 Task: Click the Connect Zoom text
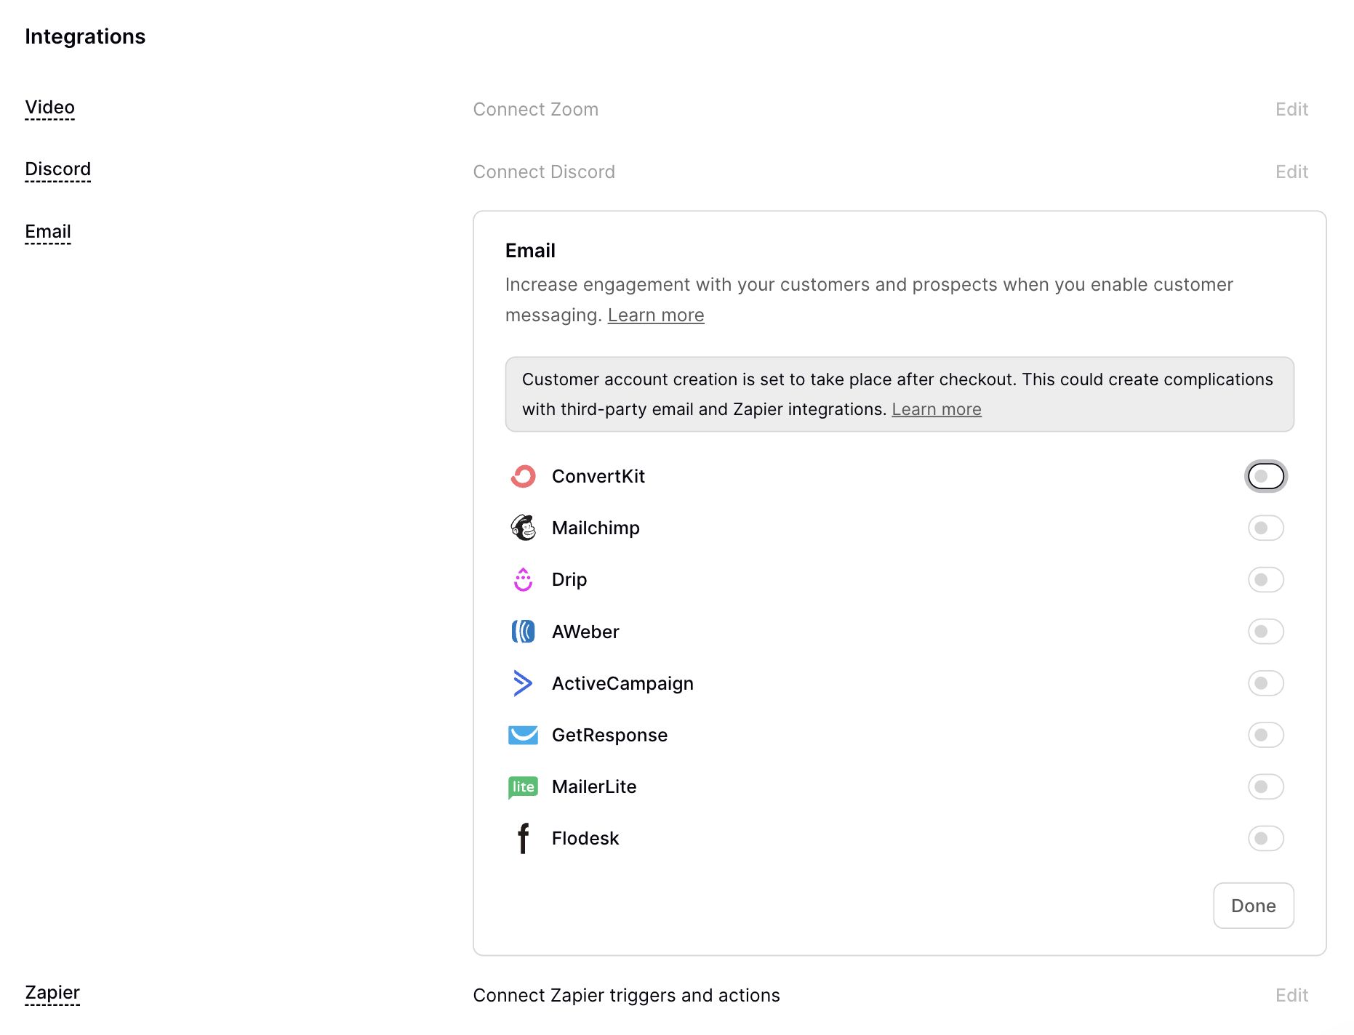(x=536, y=109)
